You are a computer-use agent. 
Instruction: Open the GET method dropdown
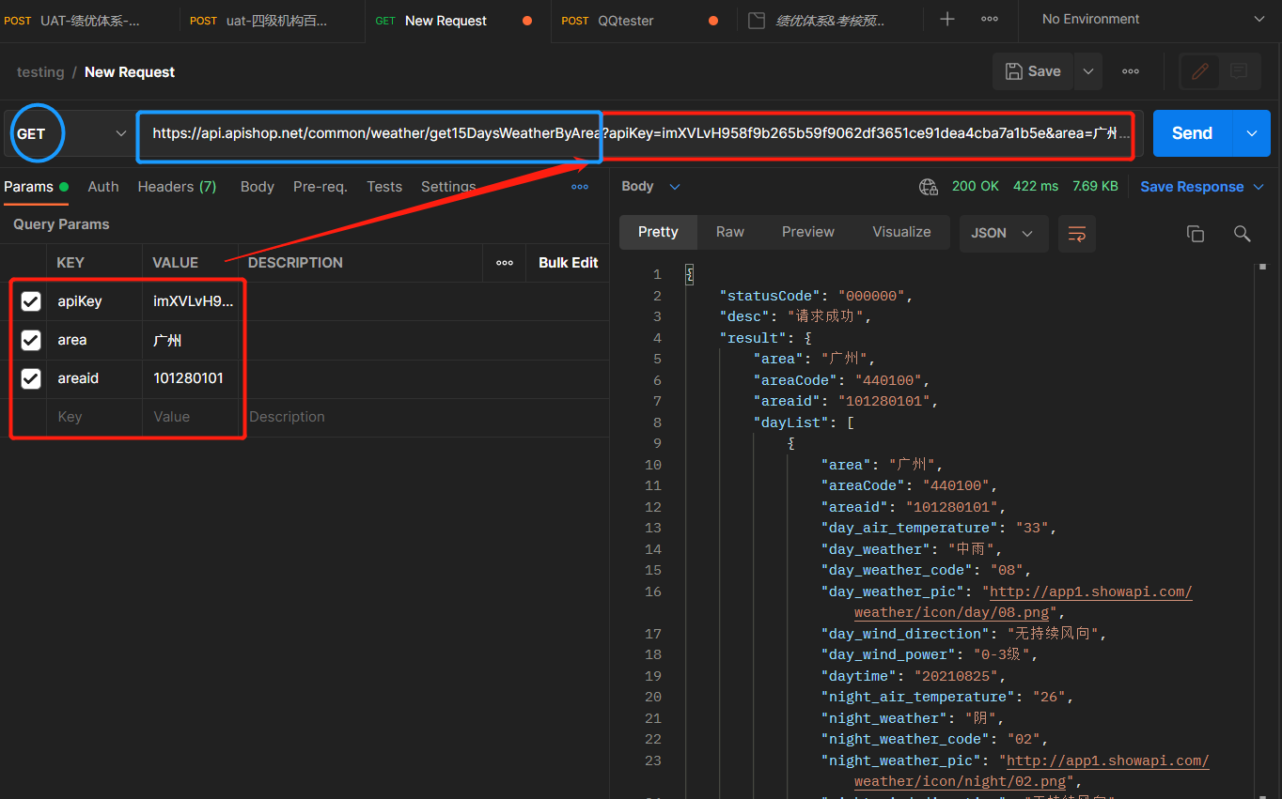[x=70, y=133]
